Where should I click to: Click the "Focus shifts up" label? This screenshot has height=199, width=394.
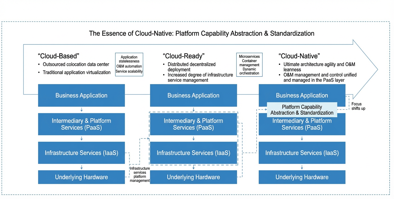[x=358, y=106]
